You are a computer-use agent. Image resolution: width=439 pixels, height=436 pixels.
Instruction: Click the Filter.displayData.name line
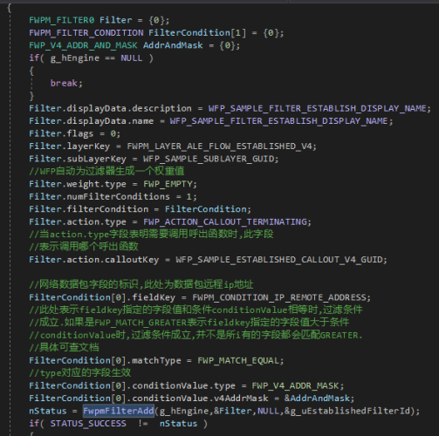click(x=210, y=121)
